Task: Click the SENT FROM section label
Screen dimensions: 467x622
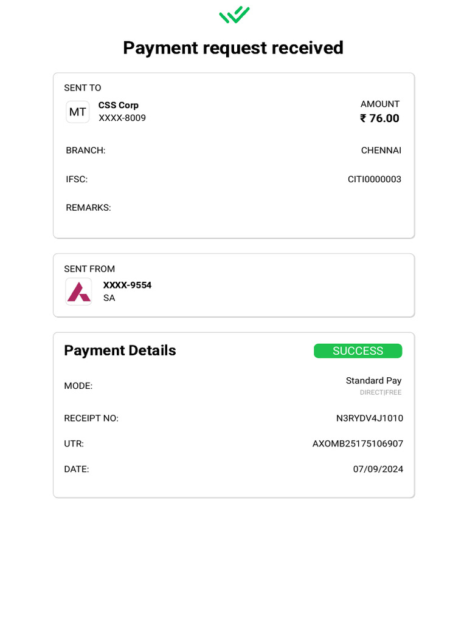Action: click(x=89, y=269)
